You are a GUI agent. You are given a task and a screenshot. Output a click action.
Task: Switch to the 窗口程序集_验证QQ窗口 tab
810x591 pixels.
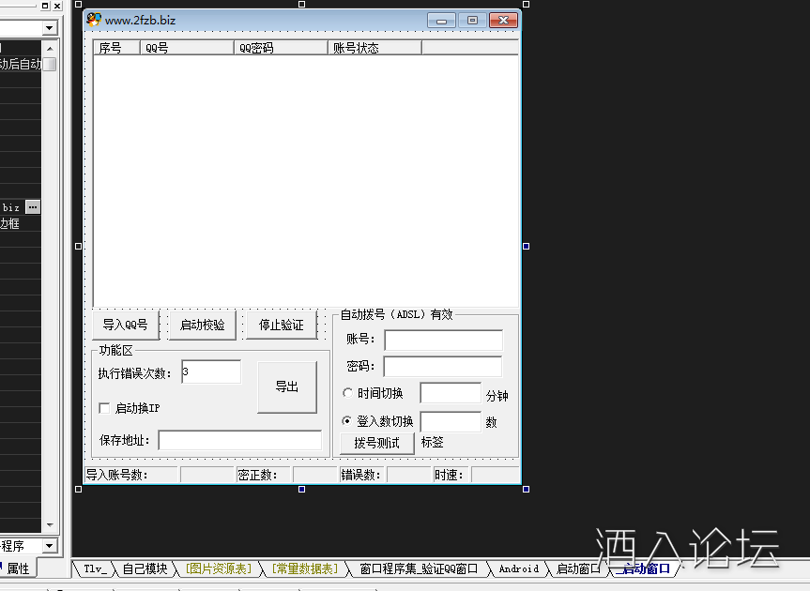coord(419,568)
